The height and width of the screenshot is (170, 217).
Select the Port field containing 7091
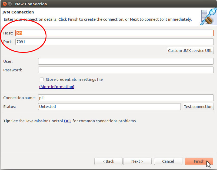click(115, 42)
